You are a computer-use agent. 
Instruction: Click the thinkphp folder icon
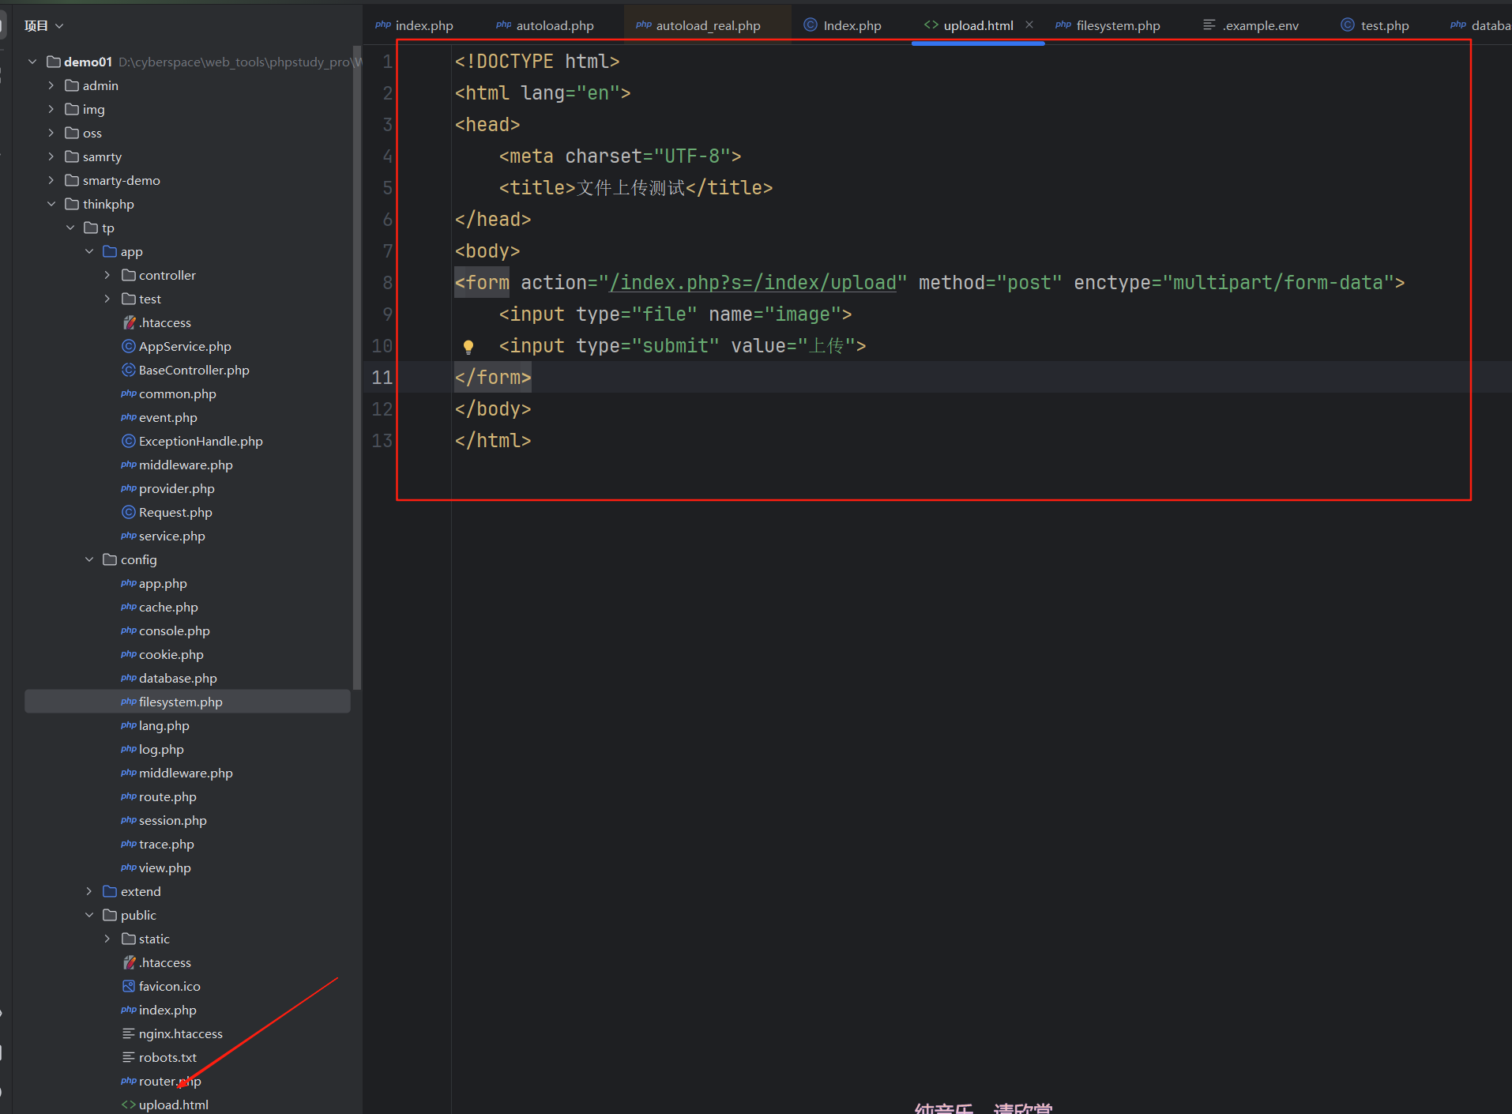(x=72, y=204)
